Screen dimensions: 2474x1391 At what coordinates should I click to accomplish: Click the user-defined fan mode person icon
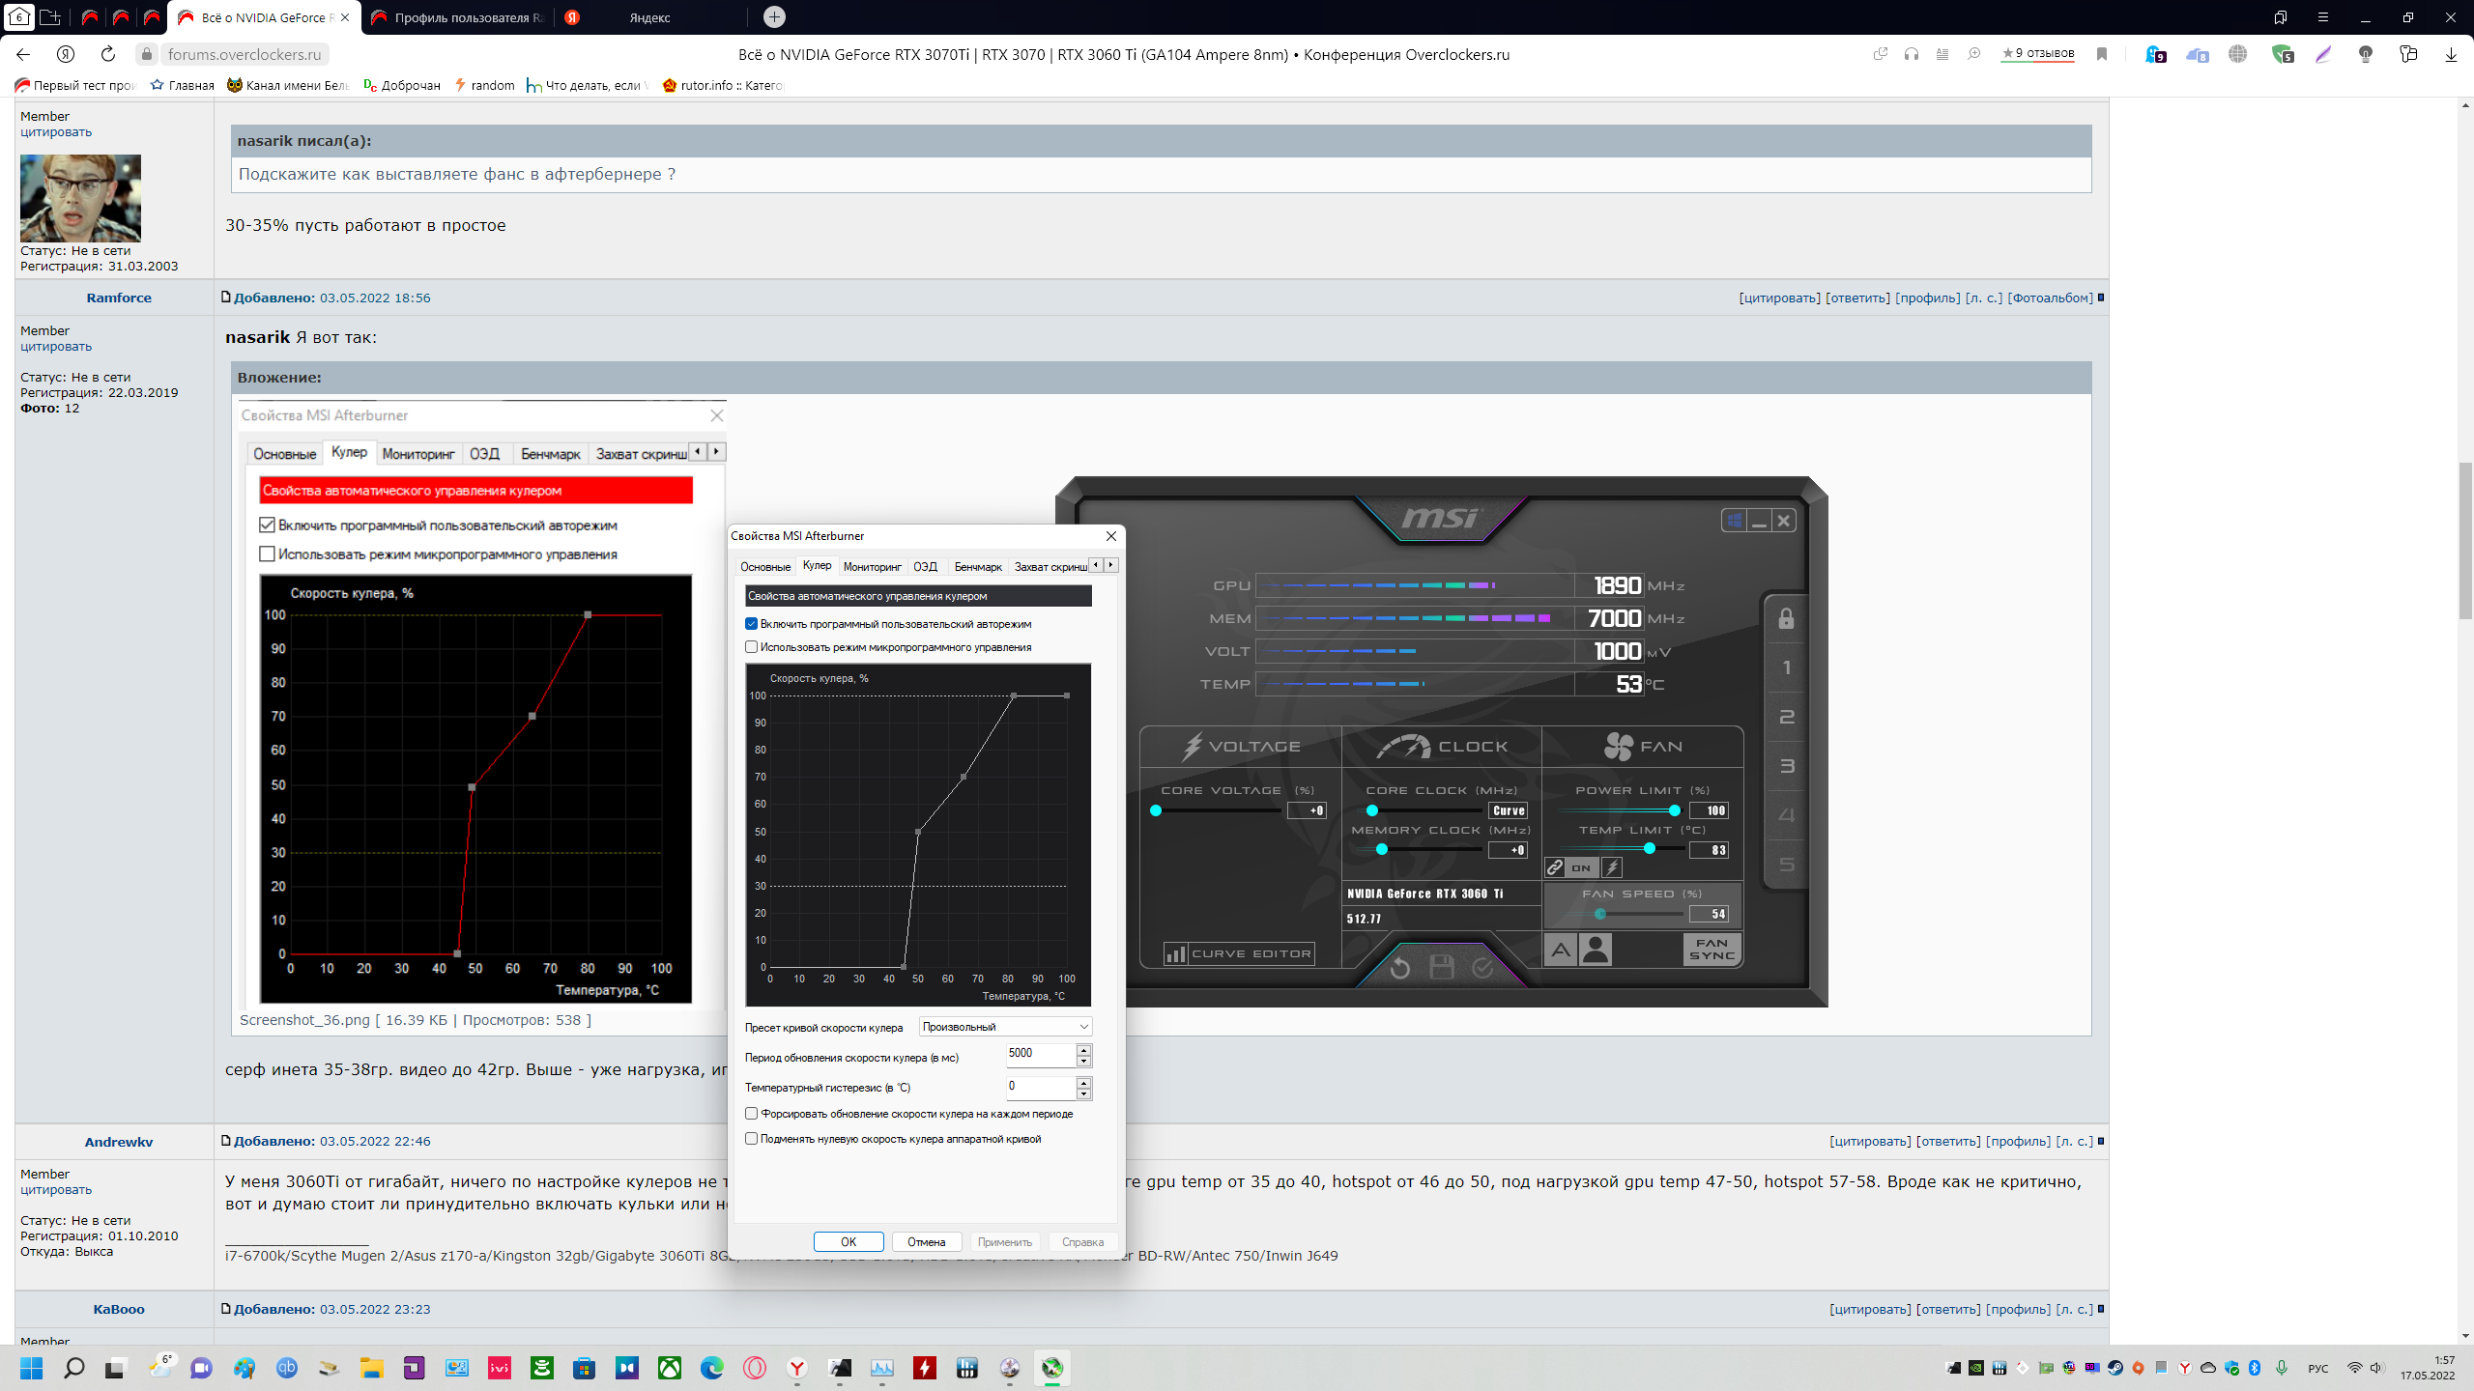1596,951
